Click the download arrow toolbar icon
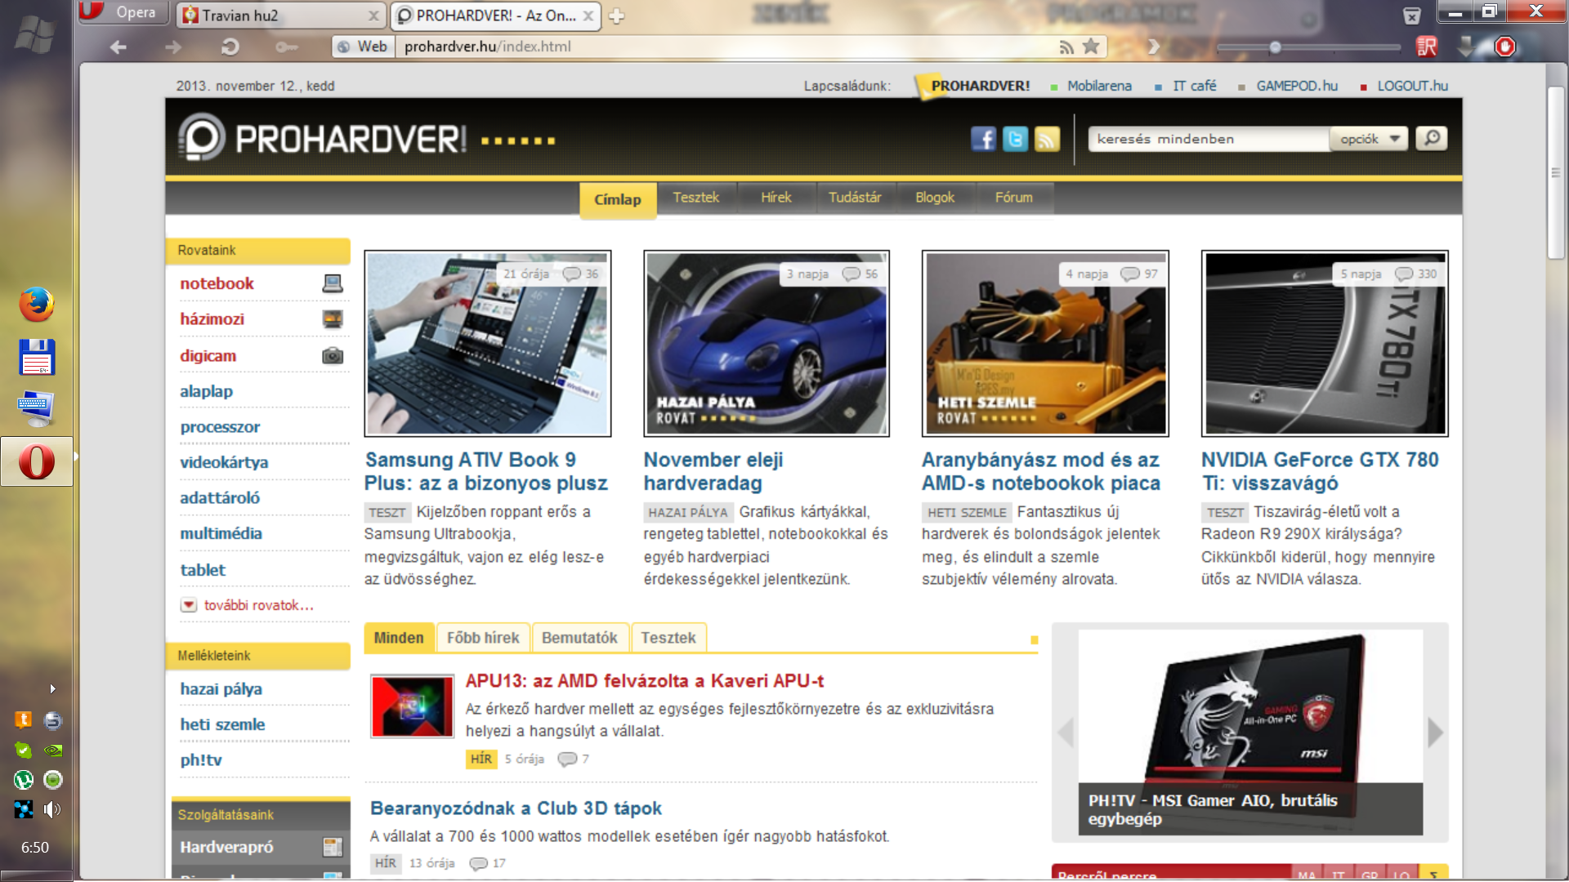Image resolution: width=1569 pixels, height=882 pixels. tap(1466, 47)
